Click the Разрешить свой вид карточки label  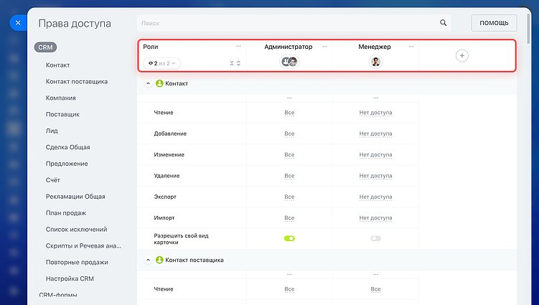181,239
